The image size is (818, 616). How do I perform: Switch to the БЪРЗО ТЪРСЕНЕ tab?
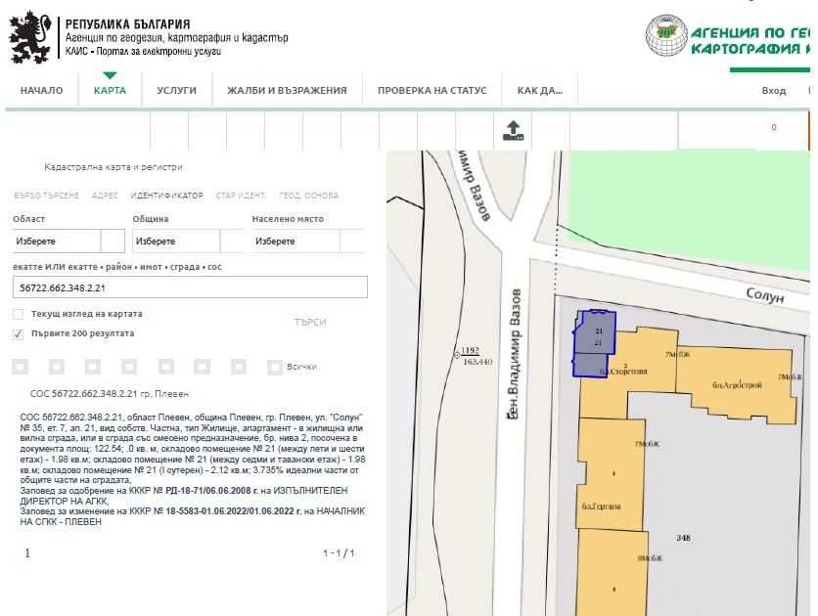pyautogui.click(x=46, y=196)
